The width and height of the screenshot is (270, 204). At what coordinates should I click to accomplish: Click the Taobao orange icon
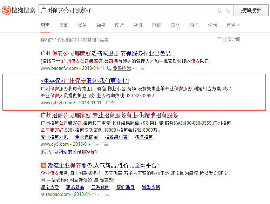click(43, 165)
